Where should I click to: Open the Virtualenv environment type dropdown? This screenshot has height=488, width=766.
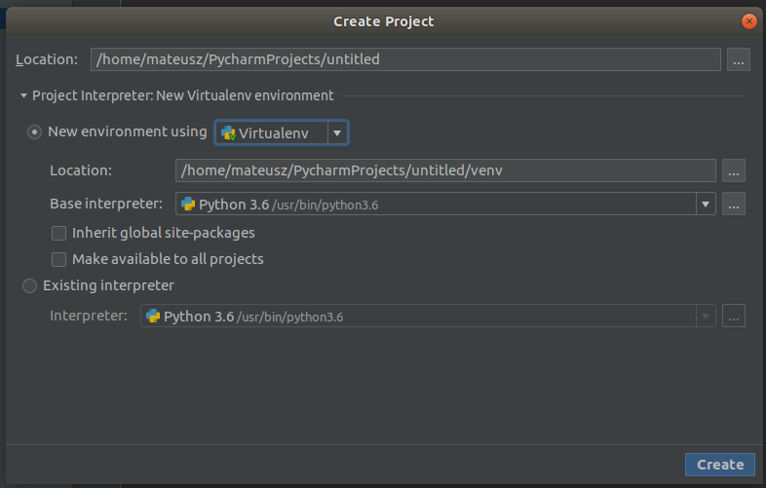tap(337, 132)
